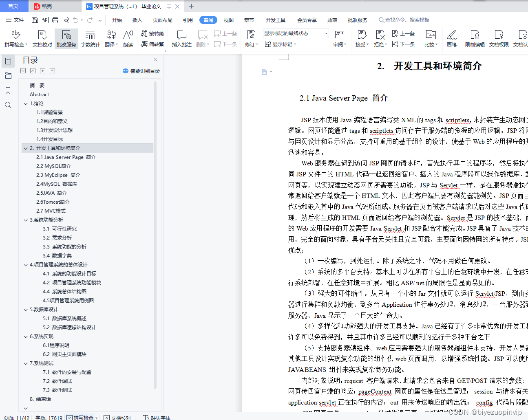Start 朗读 read-aloud for the document

click(127, 38)
